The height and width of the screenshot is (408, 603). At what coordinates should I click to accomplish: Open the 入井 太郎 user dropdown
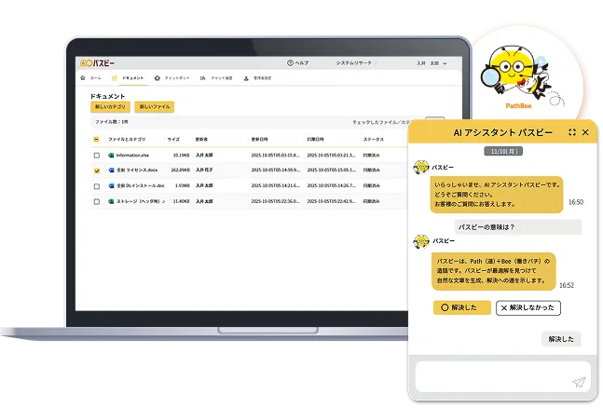tap(432, 63)
